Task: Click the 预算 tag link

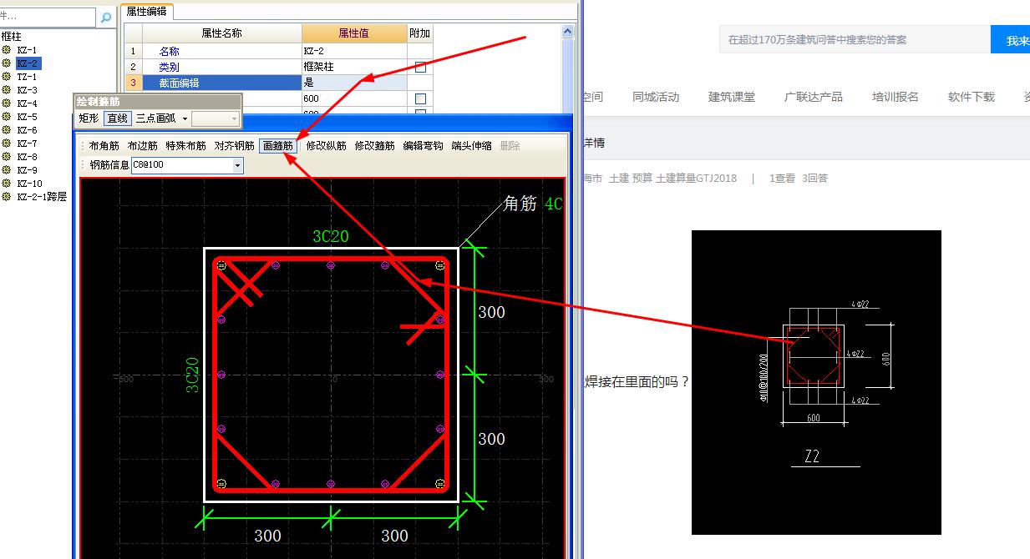Action: tap(642, 178)
